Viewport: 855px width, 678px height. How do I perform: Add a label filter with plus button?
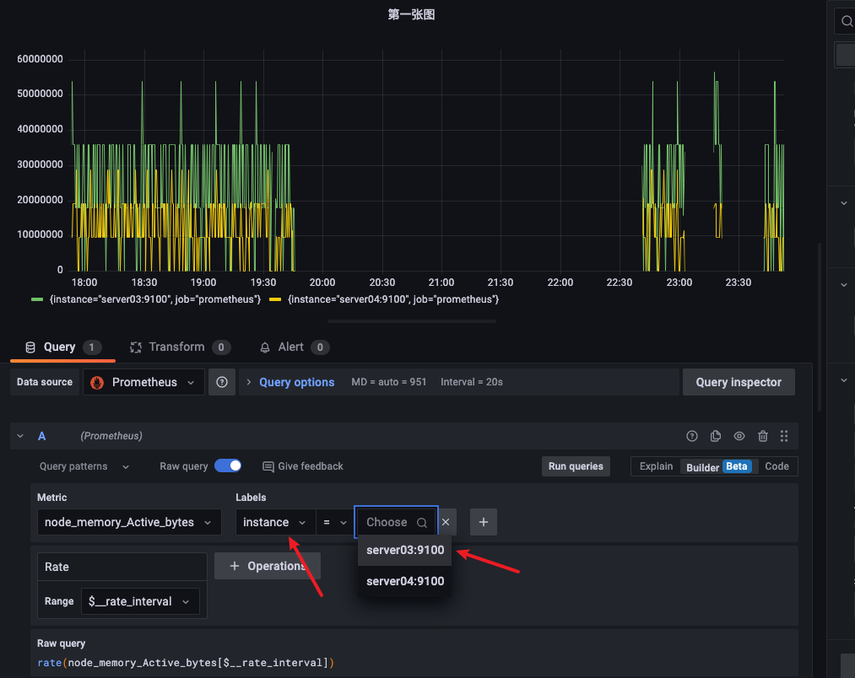click(484, 522)
